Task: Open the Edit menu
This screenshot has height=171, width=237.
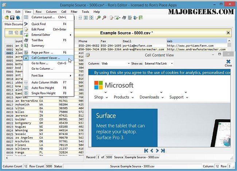Action: 18,12
